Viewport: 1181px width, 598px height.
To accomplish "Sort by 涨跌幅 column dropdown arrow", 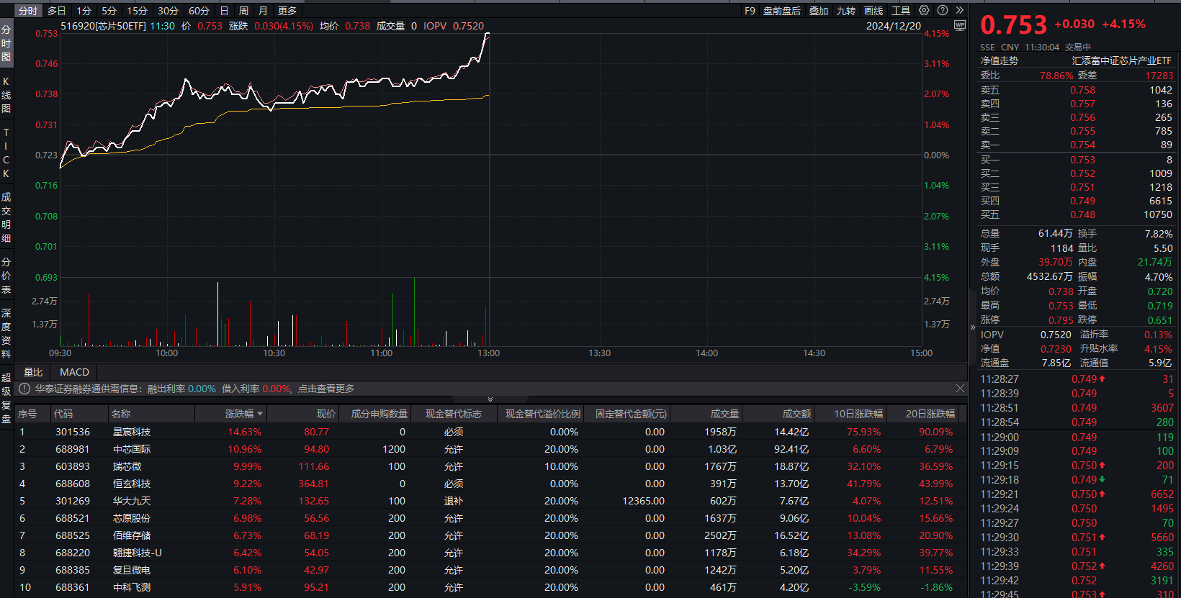I will click(260, 414).
